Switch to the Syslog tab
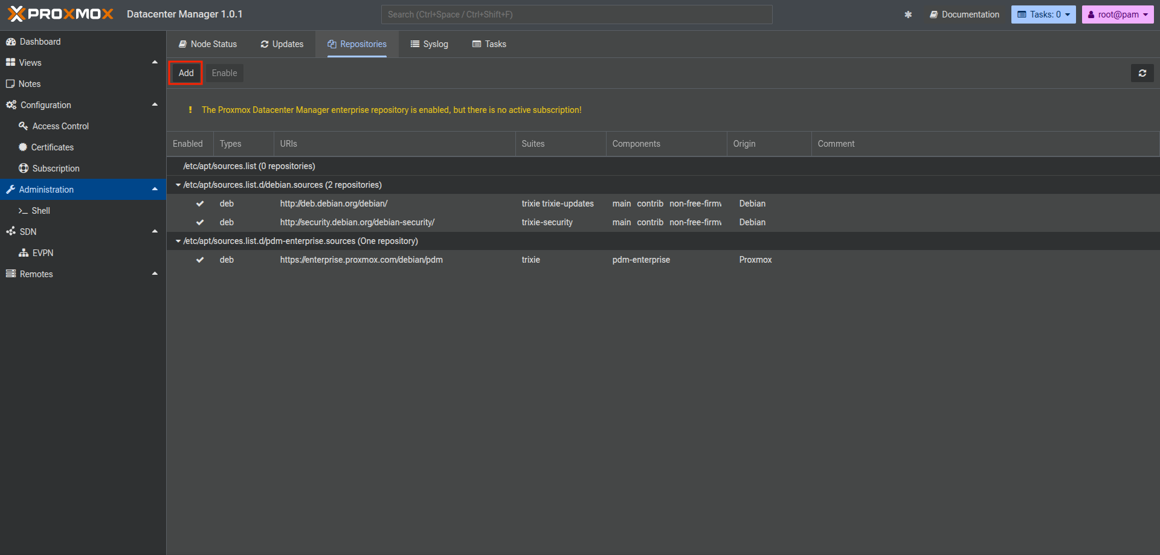Viewport: 1160px width, 555px height. coord(430,44)
